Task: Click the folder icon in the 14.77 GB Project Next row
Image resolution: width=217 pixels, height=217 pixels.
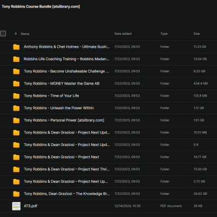Action: click(x=16, y=157)
